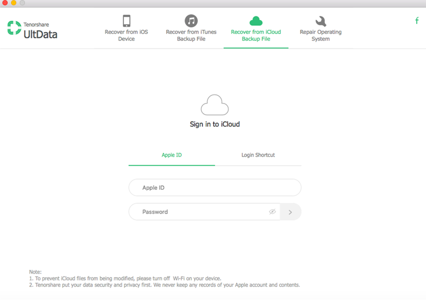Switch to the Login Shortcut tab
The height and width of the screenshot is (300, 426).
click(x=258, y=155)
